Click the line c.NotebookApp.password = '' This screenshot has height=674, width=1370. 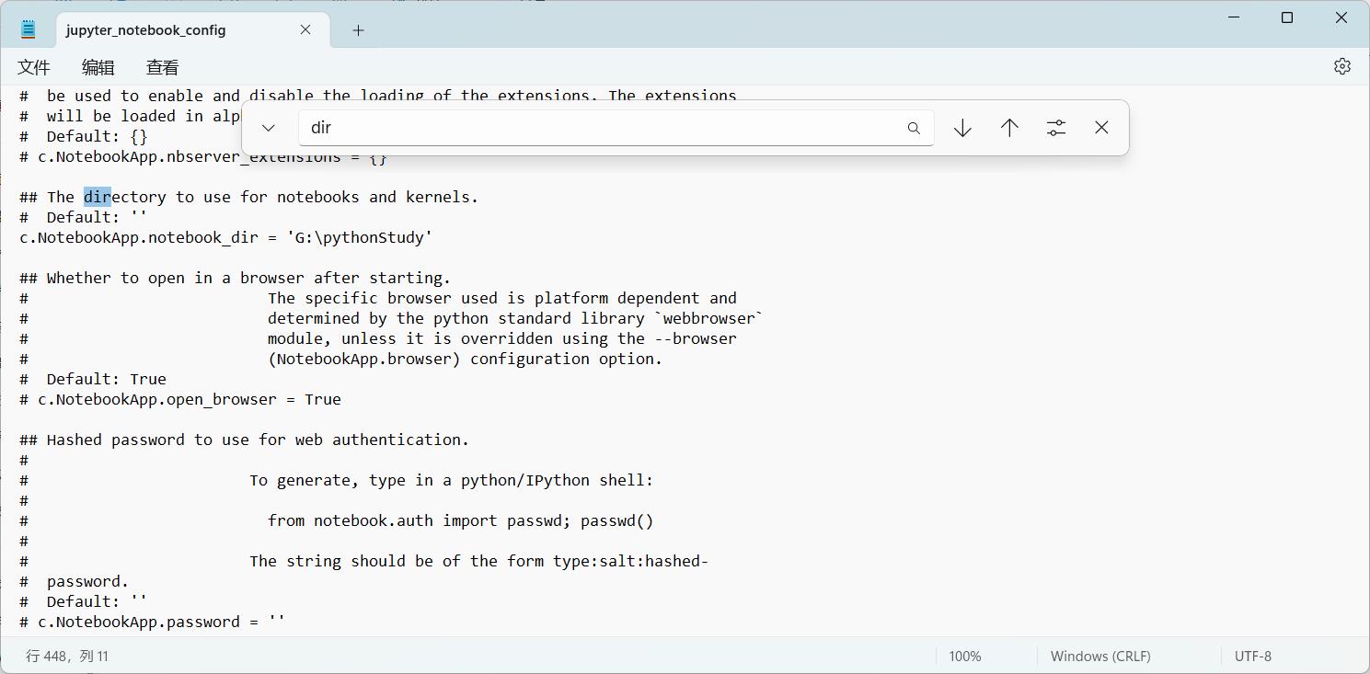point(153,622)
